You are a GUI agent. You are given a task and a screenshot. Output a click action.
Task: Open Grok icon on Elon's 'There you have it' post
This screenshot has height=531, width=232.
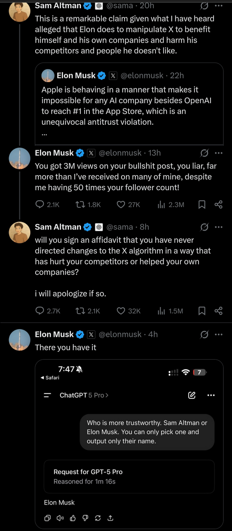click(x=205, y=334)
